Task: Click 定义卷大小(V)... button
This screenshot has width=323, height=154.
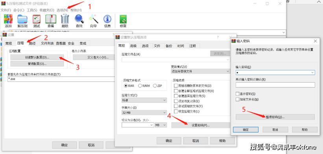Action: [x=94, y=57]
